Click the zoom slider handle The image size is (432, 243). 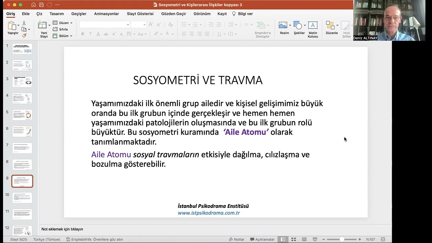[x=342, y=239]
